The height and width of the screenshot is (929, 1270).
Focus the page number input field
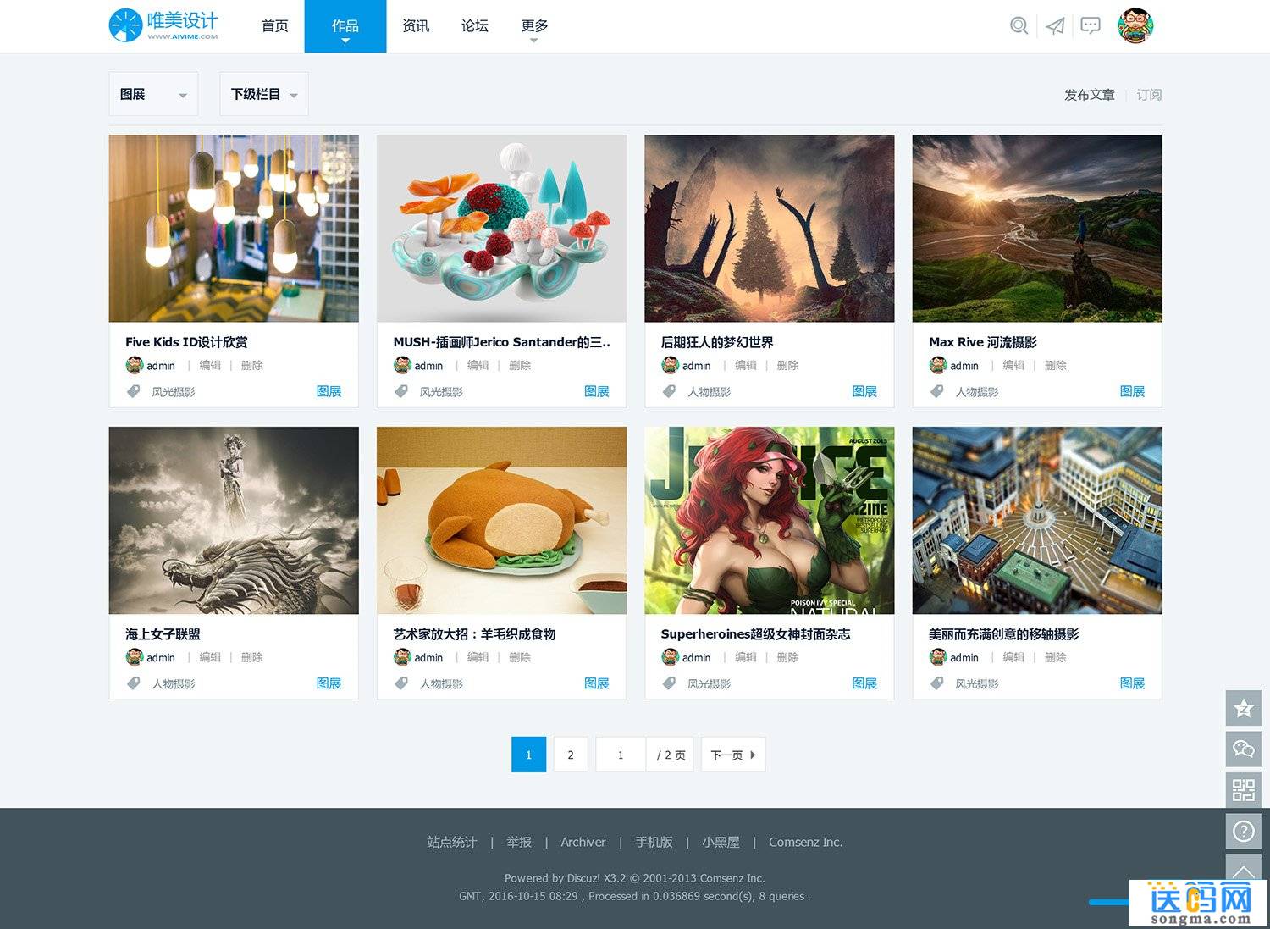point(621,755)
